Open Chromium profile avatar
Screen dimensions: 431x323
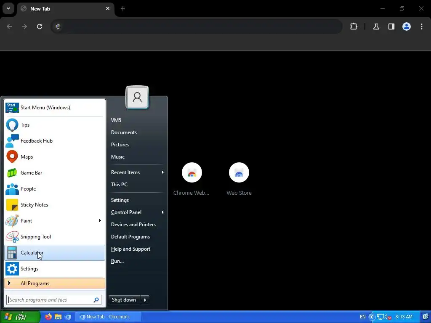pos(407,26)
